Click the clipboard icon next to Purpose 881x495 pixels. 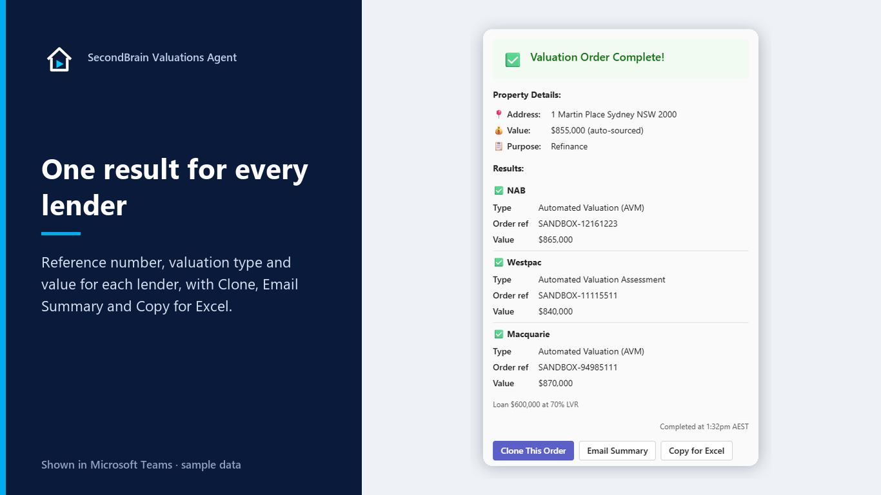pos(499,147)
